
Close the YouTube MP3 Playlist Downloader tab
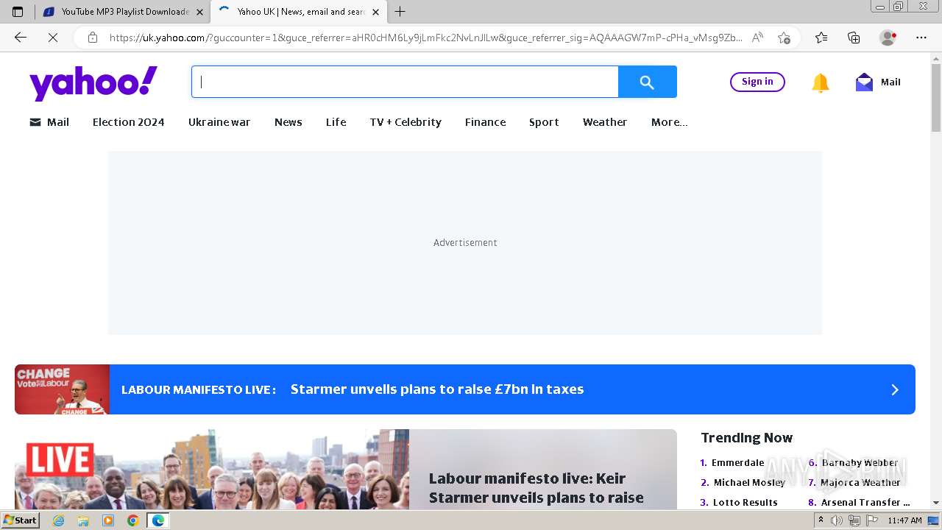pyautogui.click(x=199, y=12)
